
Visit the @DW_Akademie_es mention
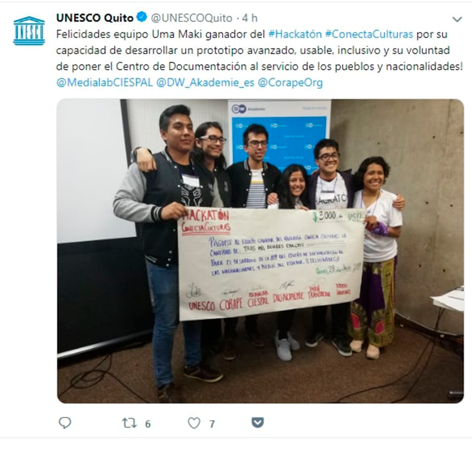[205, 83]
